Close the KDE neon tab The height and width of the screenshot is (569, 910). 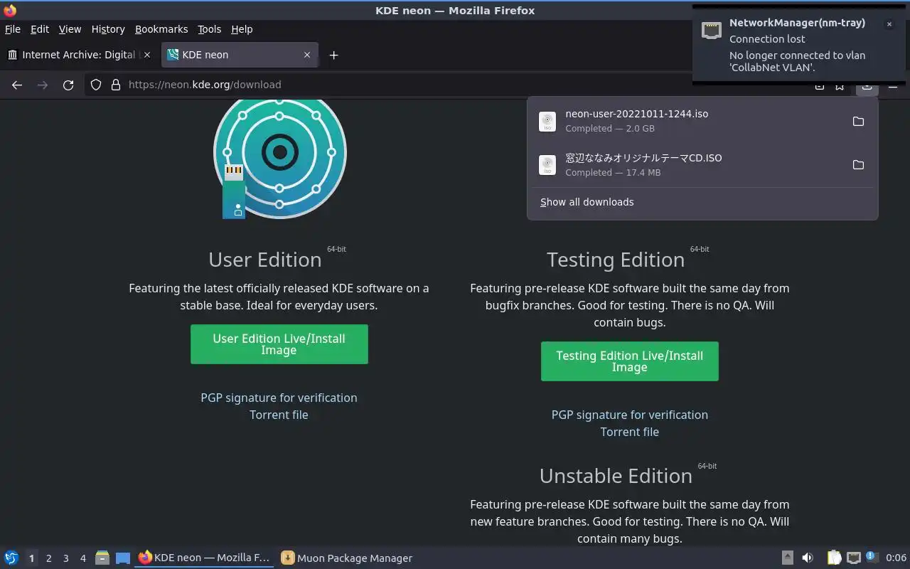(x=307, y=55)
